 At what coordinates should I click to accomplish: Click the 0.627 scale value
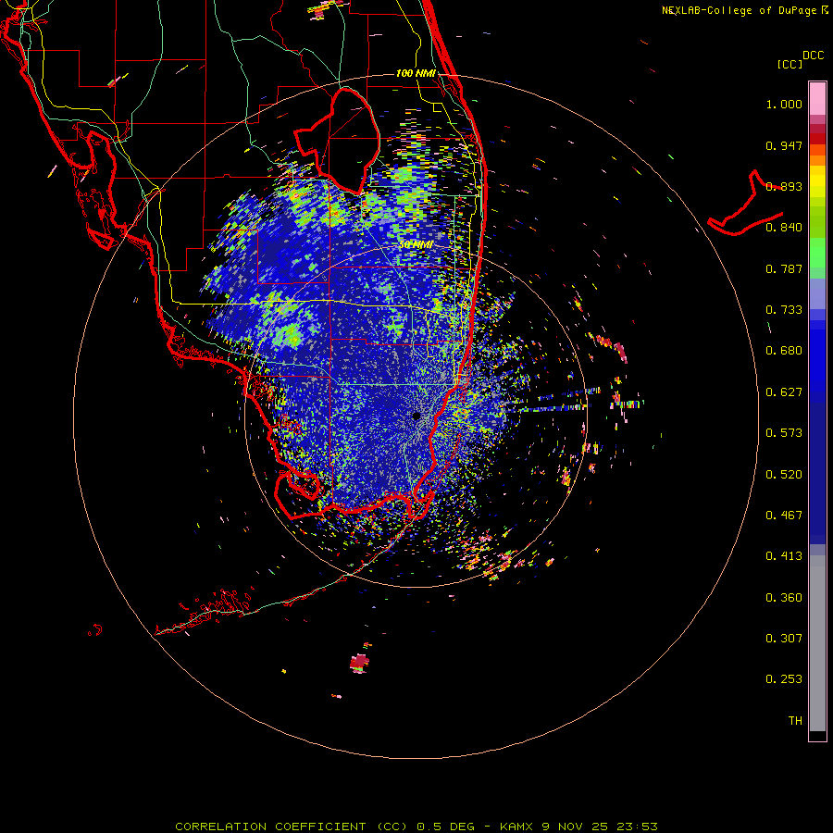pos(784,392)
